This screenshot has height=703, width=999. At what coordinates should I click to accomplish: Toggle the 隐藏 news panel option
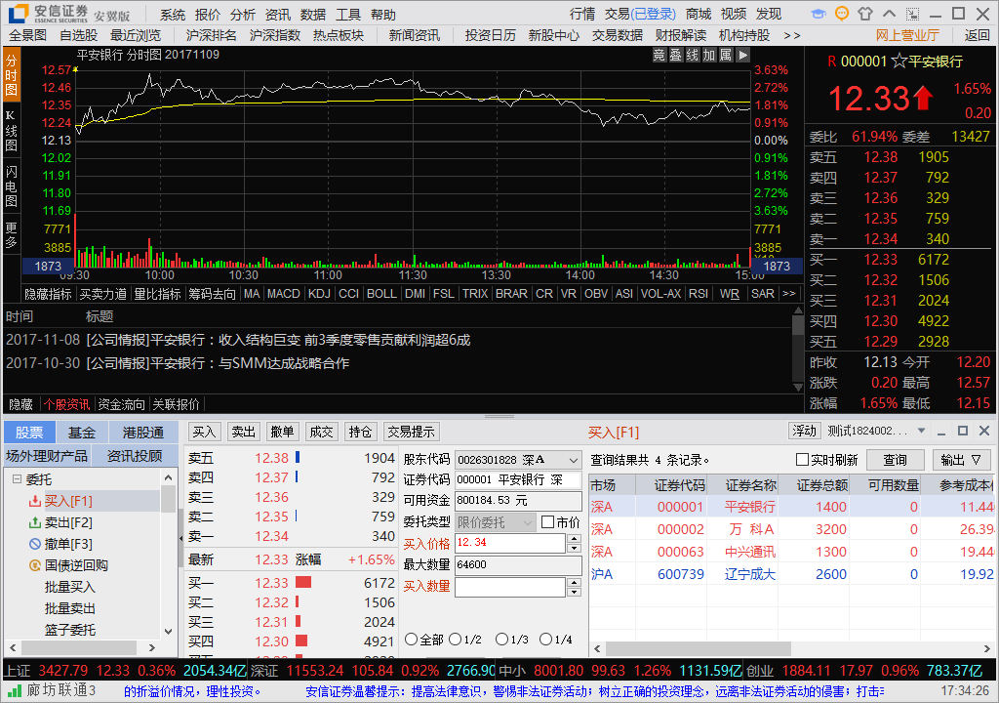click(21, 404)
